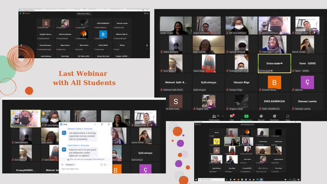
Task: Click muted mic icon on Elif Sena Bahtigen, large grid
Action: (x=227, y=33)
